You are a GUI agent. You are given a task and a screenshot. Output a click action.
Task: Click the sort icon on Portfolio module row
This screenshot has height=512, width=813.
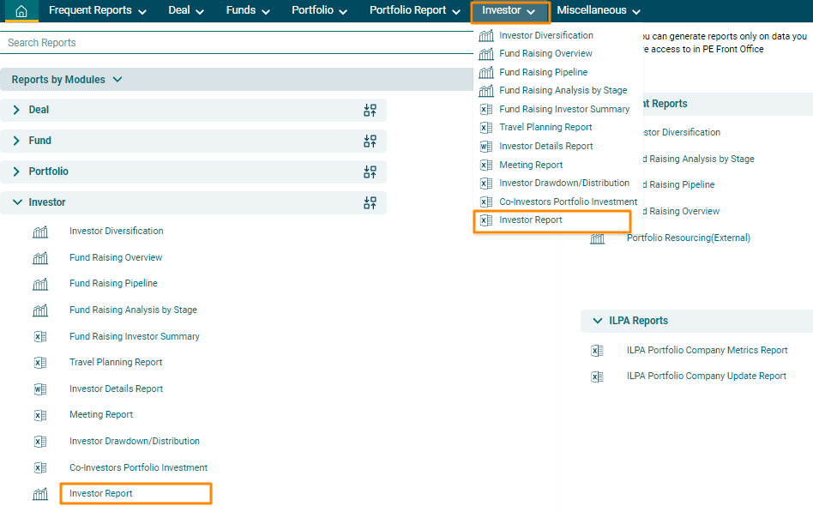tap(370, 172)
